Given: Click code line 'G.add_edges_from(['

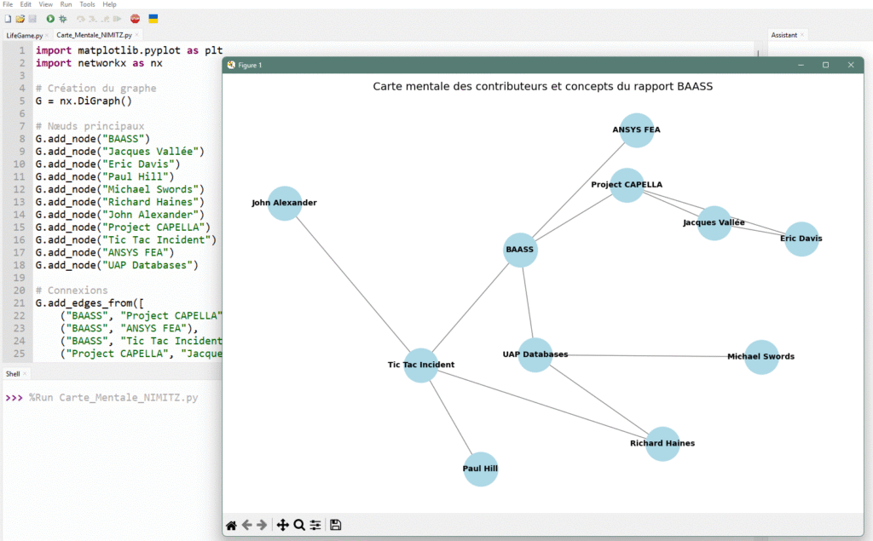Looking at the screenshot, I should point(90,302).
